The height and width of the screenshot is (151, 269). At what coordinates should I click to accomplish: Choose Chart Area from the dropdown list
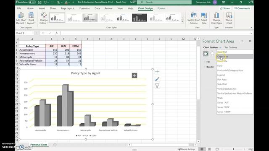pos(235,57)
